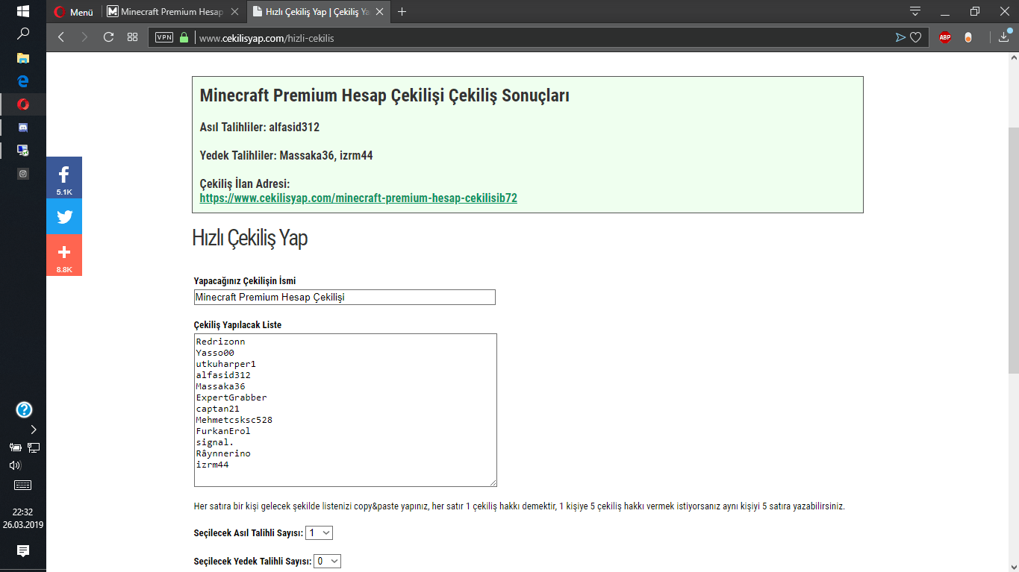Screen dimensions: 1019x572
Task: Open the downloads panel
Action: pyautogui.click(x=1004, y=37)
